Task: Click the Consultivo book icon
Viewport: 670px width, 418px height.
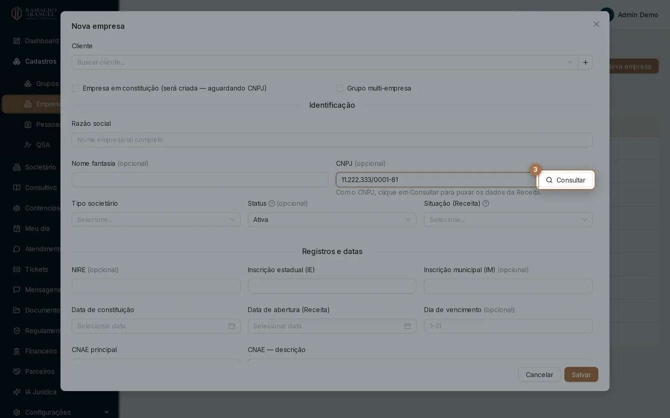Action: 17,188
